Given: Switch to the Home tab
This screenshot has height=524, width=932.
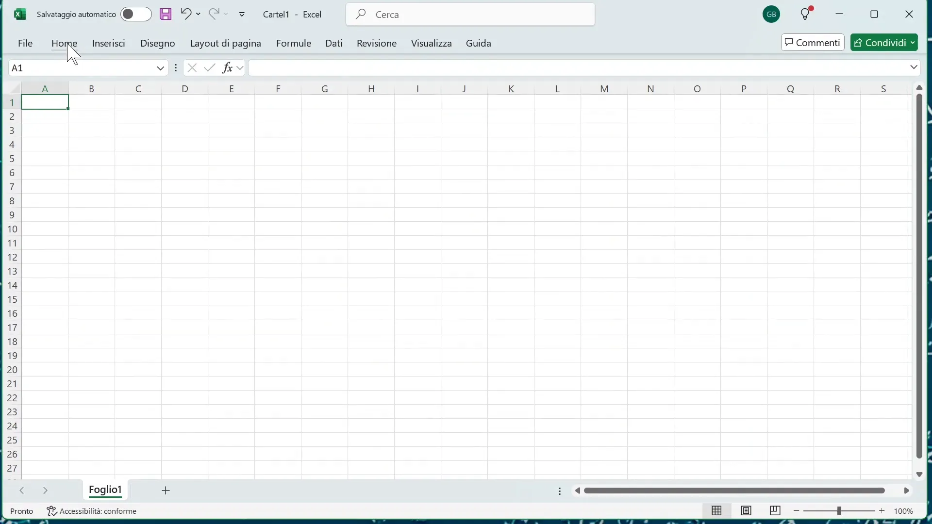Looking at the screenshot, I should pyautogui.click(x=65, y=44).
